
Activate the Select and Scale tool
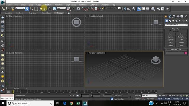coord(54,9)
